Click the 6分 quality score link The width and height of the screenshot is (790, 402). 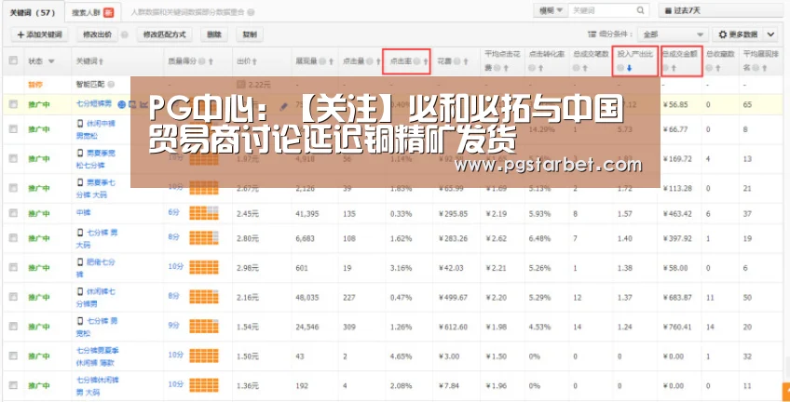pos(174,213)
